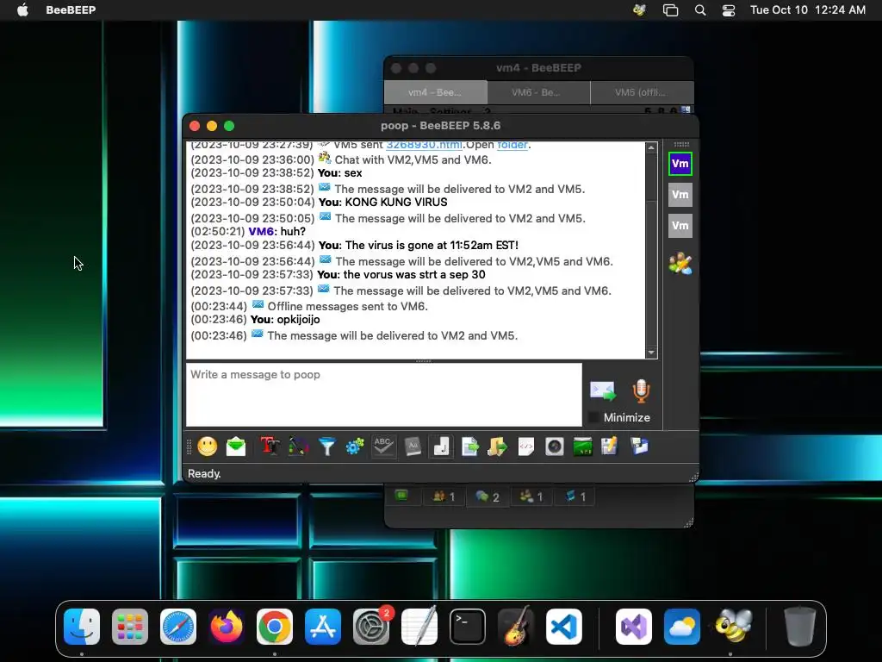The image size is (882, 662).
Task: Launch Firefox from the Dock
Action: click(x=227, y=627)
